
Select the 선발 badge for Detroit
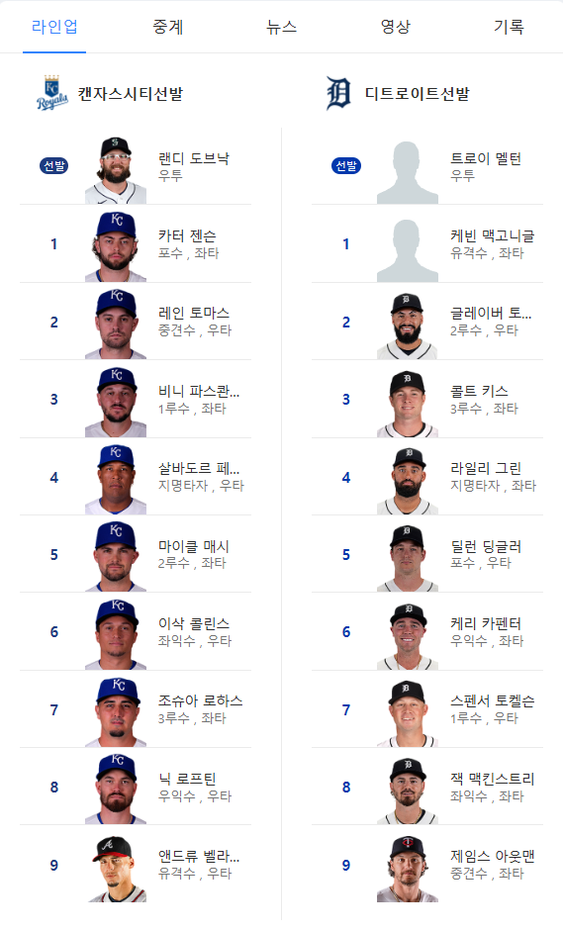pos(346,165)
